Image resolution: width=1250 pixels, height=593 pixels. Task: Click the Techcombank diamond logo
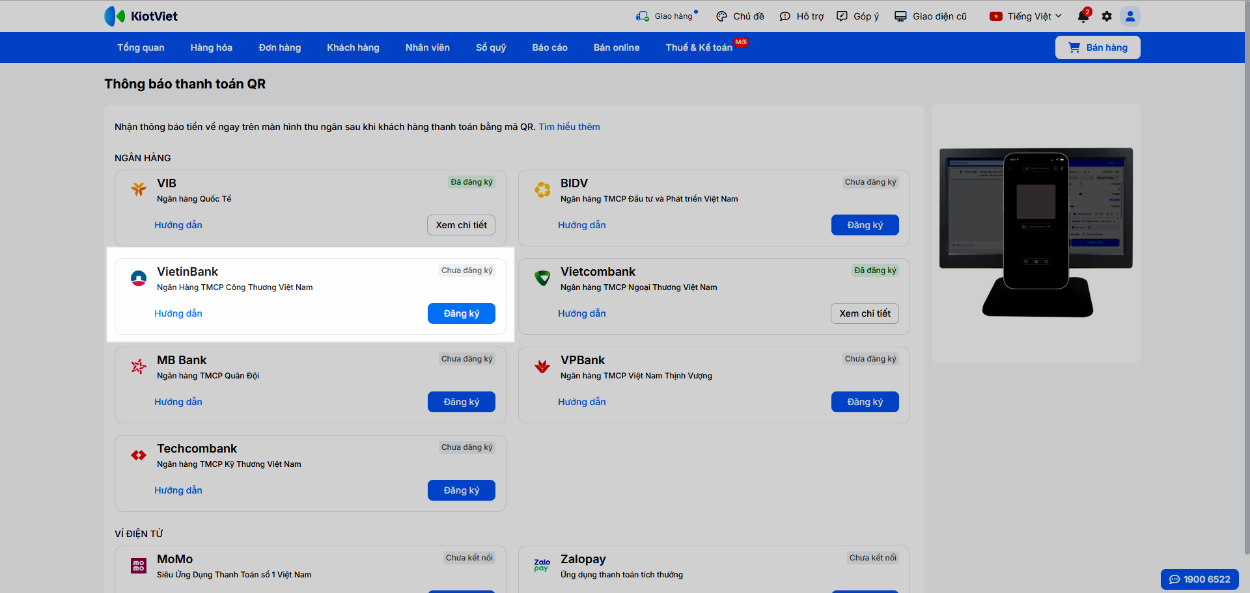pyautogui.click(x=139, y=455)
